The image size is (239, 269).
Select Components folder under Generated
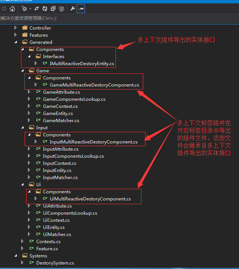tap(50, 49)
